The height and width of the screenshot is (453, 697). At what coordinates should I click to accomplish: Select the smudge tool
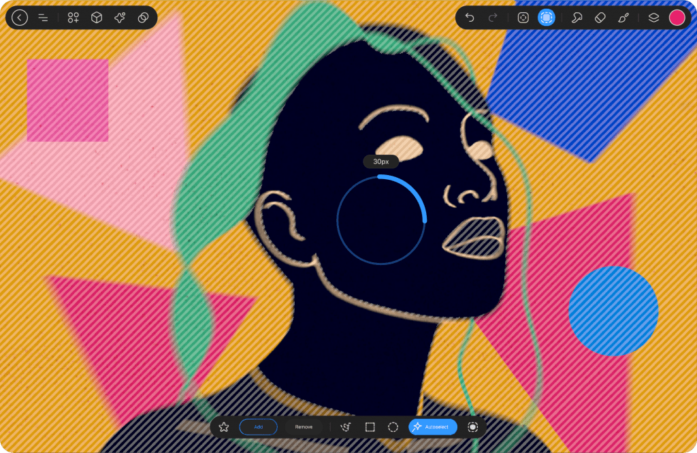pos(577,18)
